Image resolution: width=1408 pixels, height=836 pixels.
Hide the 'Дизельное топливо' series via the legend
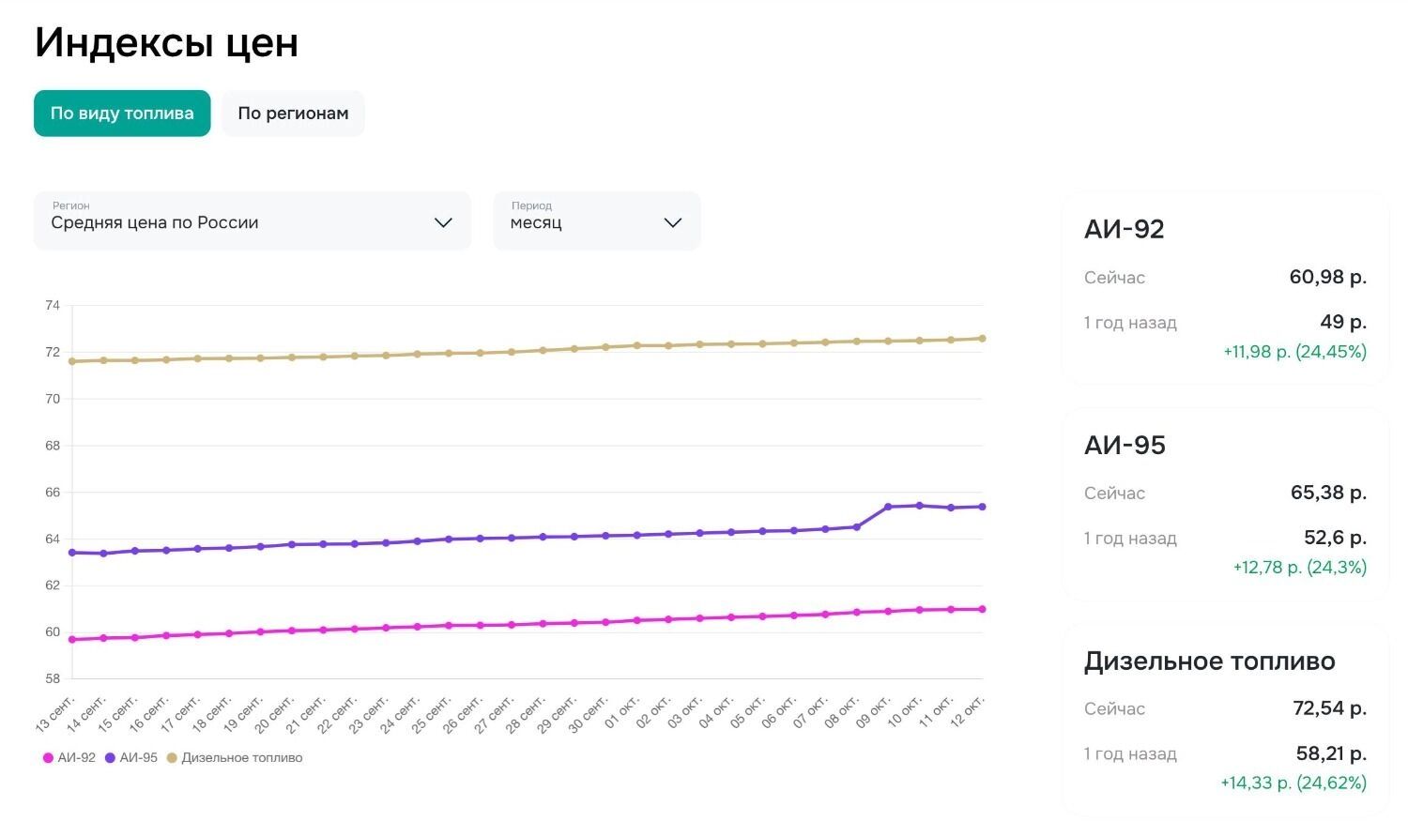241,757
